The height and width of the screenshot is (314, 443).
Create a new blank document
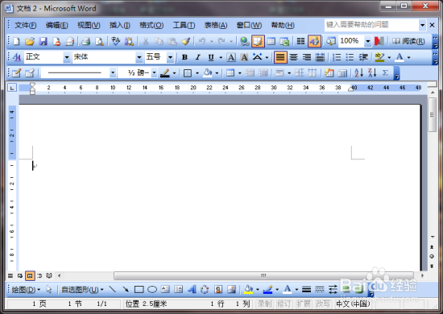[x=16, y=42]
